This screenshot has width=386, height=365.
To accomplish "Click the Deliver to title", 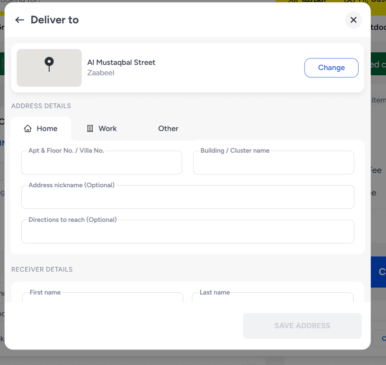I will point(55,20).
